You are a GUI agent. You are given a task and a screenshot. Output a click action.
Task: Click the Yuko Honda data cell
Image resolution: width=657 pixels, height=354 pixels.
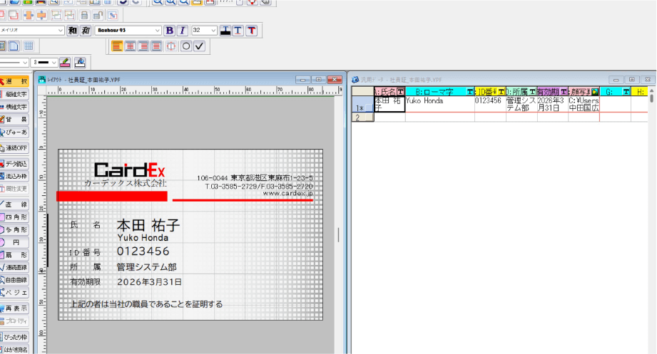pos(439,101)
